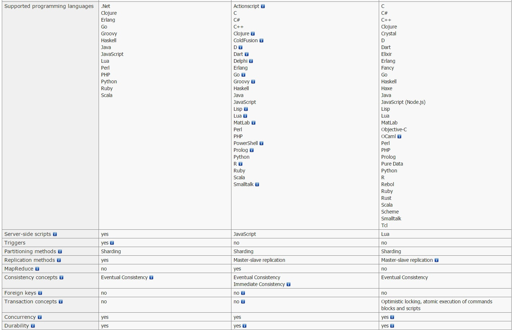Click info icon beside Triggers 'yes' value
Screen dimensions: 512x330
(x=112, y=243)
